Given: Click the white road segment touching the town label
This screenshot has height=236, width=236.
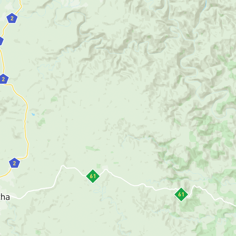Looking at the screenshot, I should [x=15, y=197].
